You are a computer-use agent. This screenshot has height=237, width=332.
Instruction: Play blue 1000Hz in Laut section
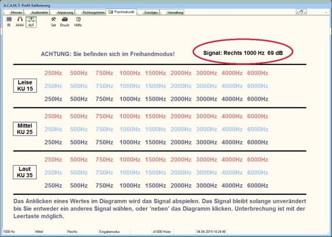[130, 172]
